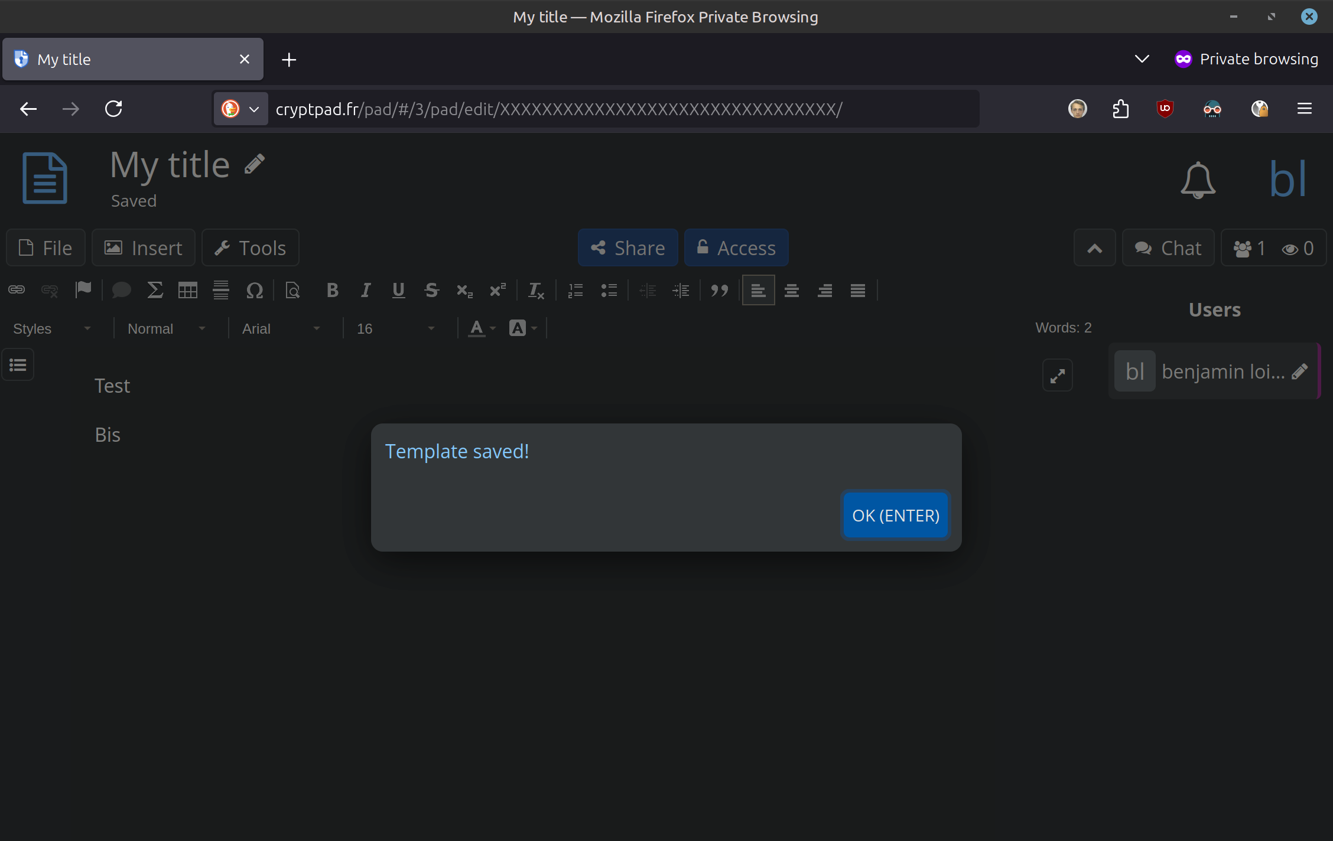
Task: Expand the Arial font dropdown
Action: coord(281,328)
